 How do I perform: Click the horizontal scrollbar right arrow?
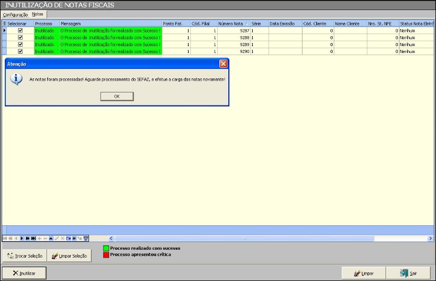coord(430,239)
